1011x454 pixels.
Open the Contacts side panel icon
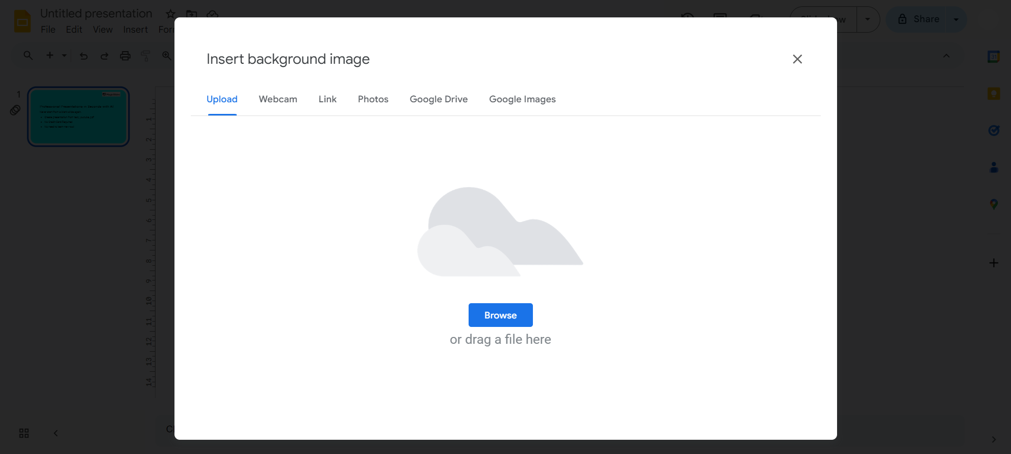click(x=994, y=167)
